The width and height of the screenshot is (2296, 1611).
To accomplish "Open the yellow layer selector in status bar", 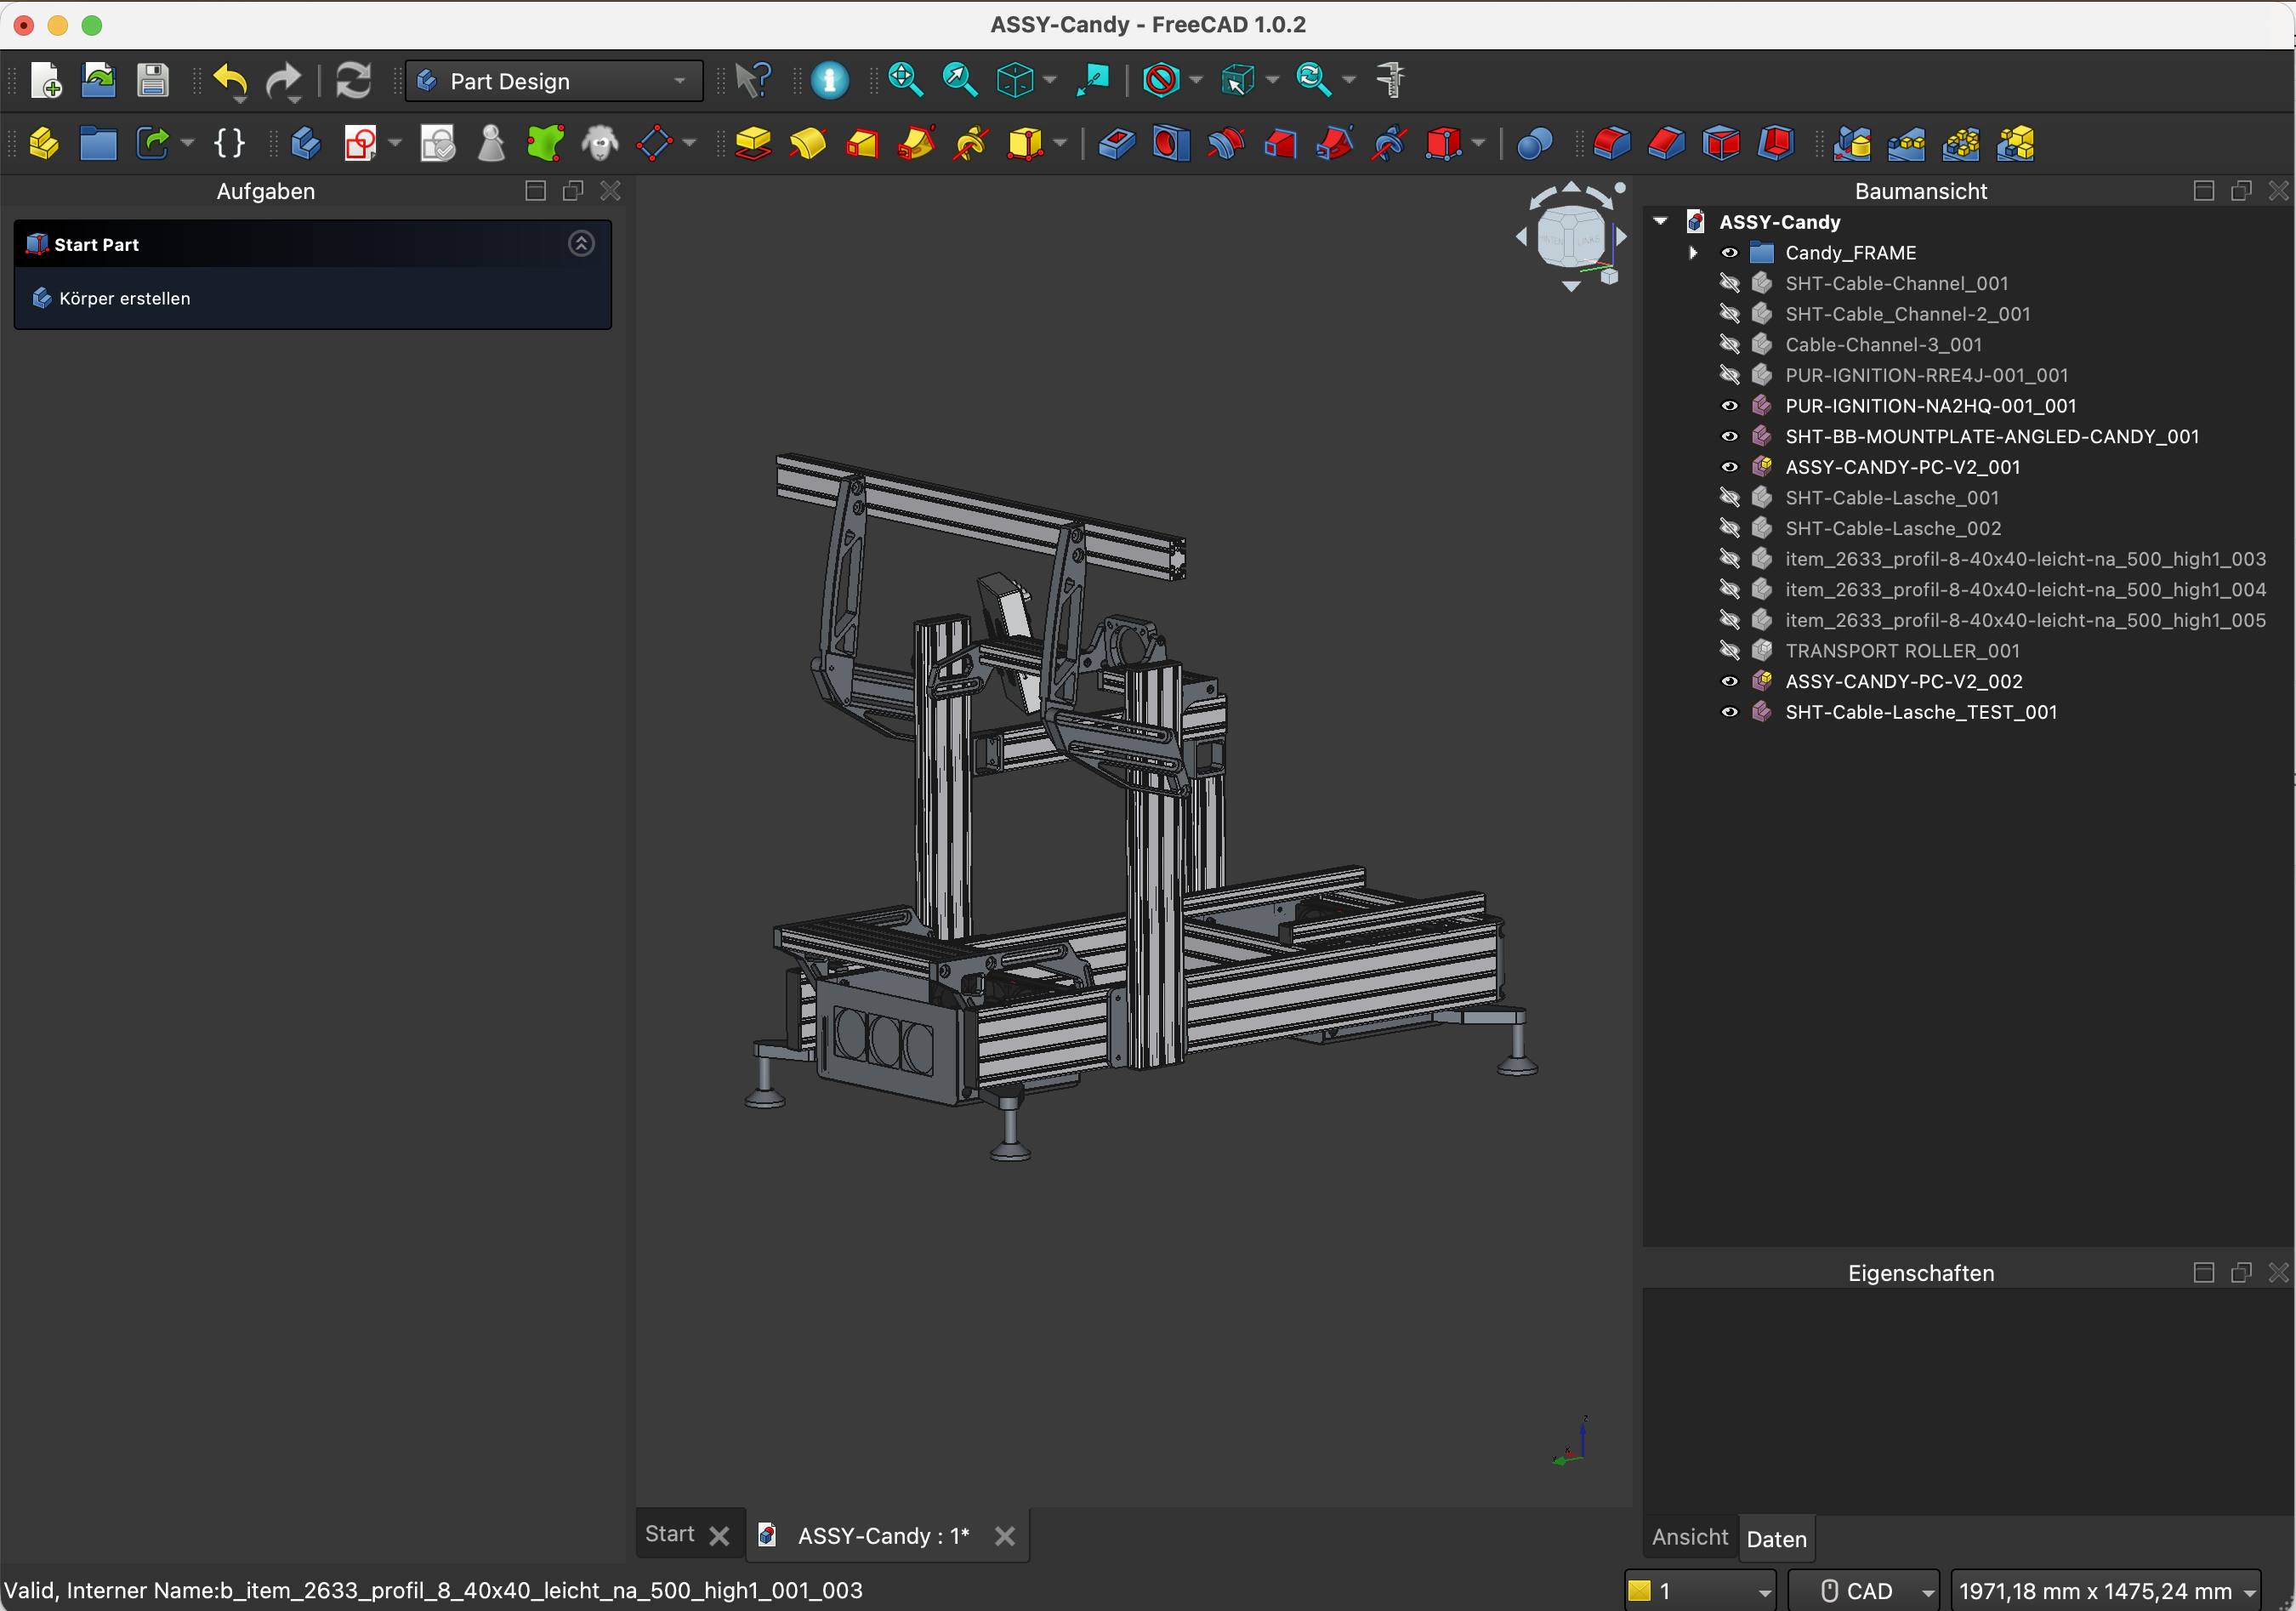I will [1699, 1590].
